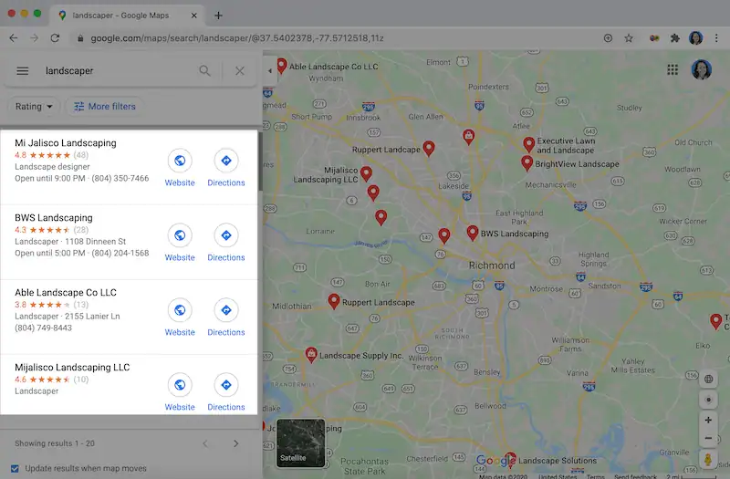This screenshot has width=730, height=479.
Task: Open More filters options
Action: coord(104,107)
